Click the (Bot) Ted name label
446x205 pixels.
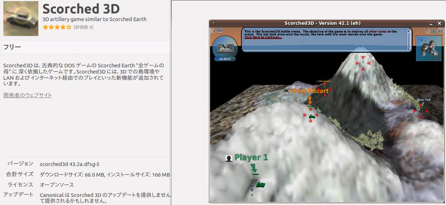coord(424,100)
